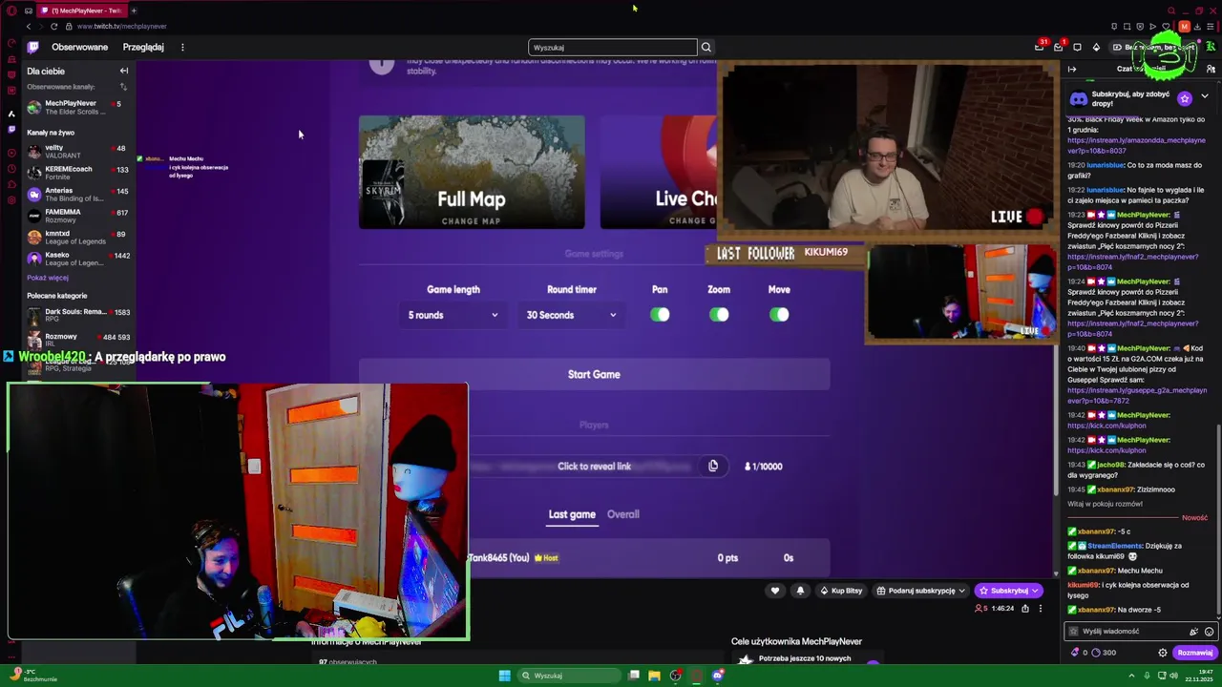Open the emote picker in chat
This screenshot has width=1222, height=687.
pyautogui.click(x=1209, y=631)
